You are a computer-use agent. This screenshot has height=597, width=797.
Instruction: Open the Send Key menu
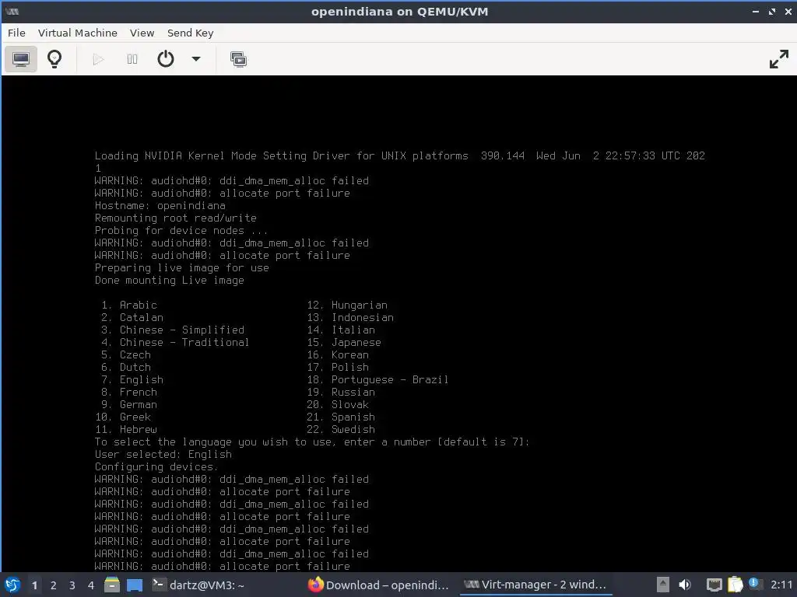[190, 33]
